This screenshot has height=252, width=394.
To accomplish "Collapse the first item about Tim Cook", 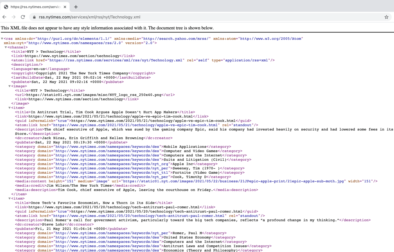I will click(x=10, y=108).
